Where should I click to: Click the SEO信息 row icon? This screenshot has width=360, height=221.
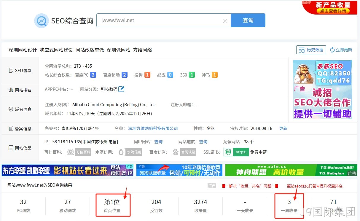[x=11, y=71]
